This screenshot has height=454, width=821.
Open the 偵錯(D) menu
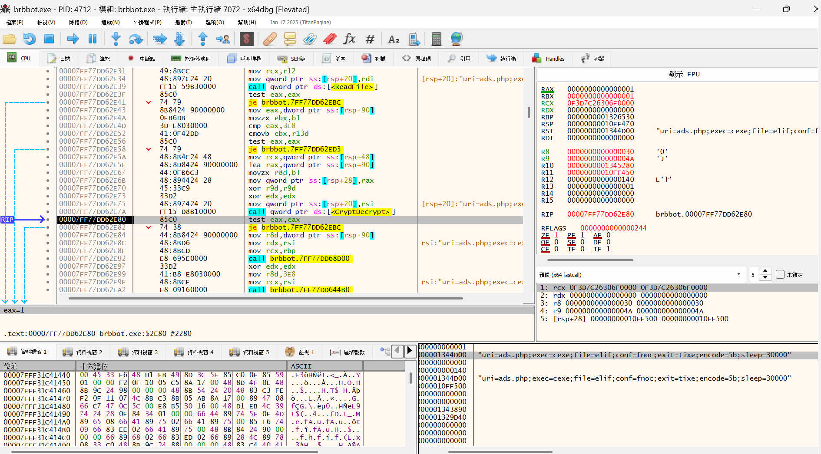point(78,22)
